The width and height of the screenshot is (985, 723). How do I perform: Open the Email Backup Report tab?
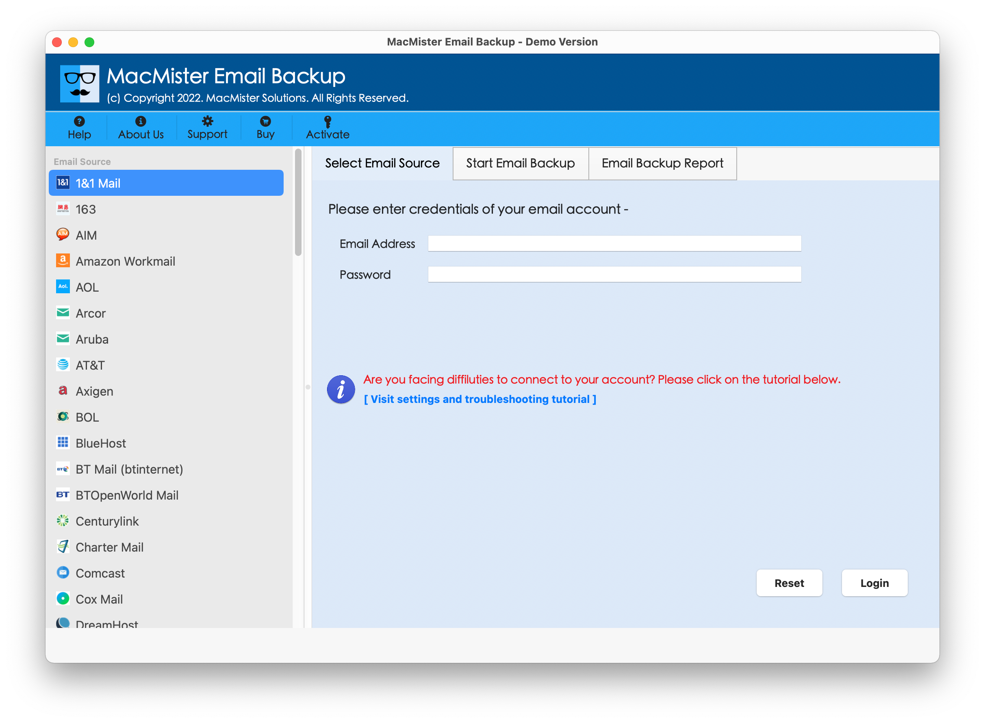(x=662, y=163)
